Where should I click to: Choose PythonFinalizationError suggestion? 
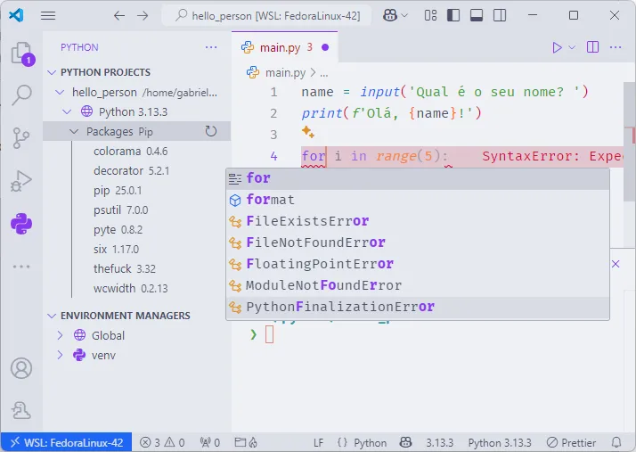click(418, 307)
